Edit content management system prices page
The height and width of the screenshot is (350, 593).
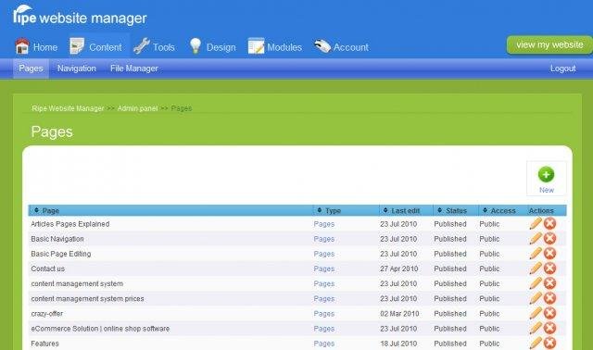(x=536, y=298)
